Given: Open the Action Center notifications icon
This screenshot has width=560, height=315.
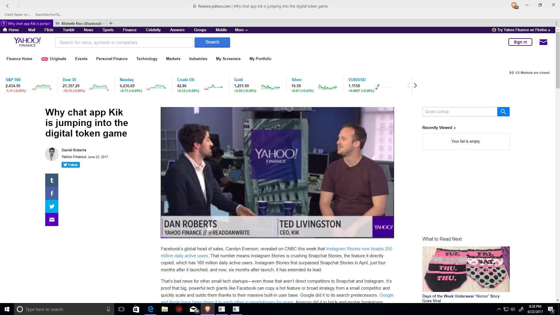Looking at the screenshot, I should 551,309.
